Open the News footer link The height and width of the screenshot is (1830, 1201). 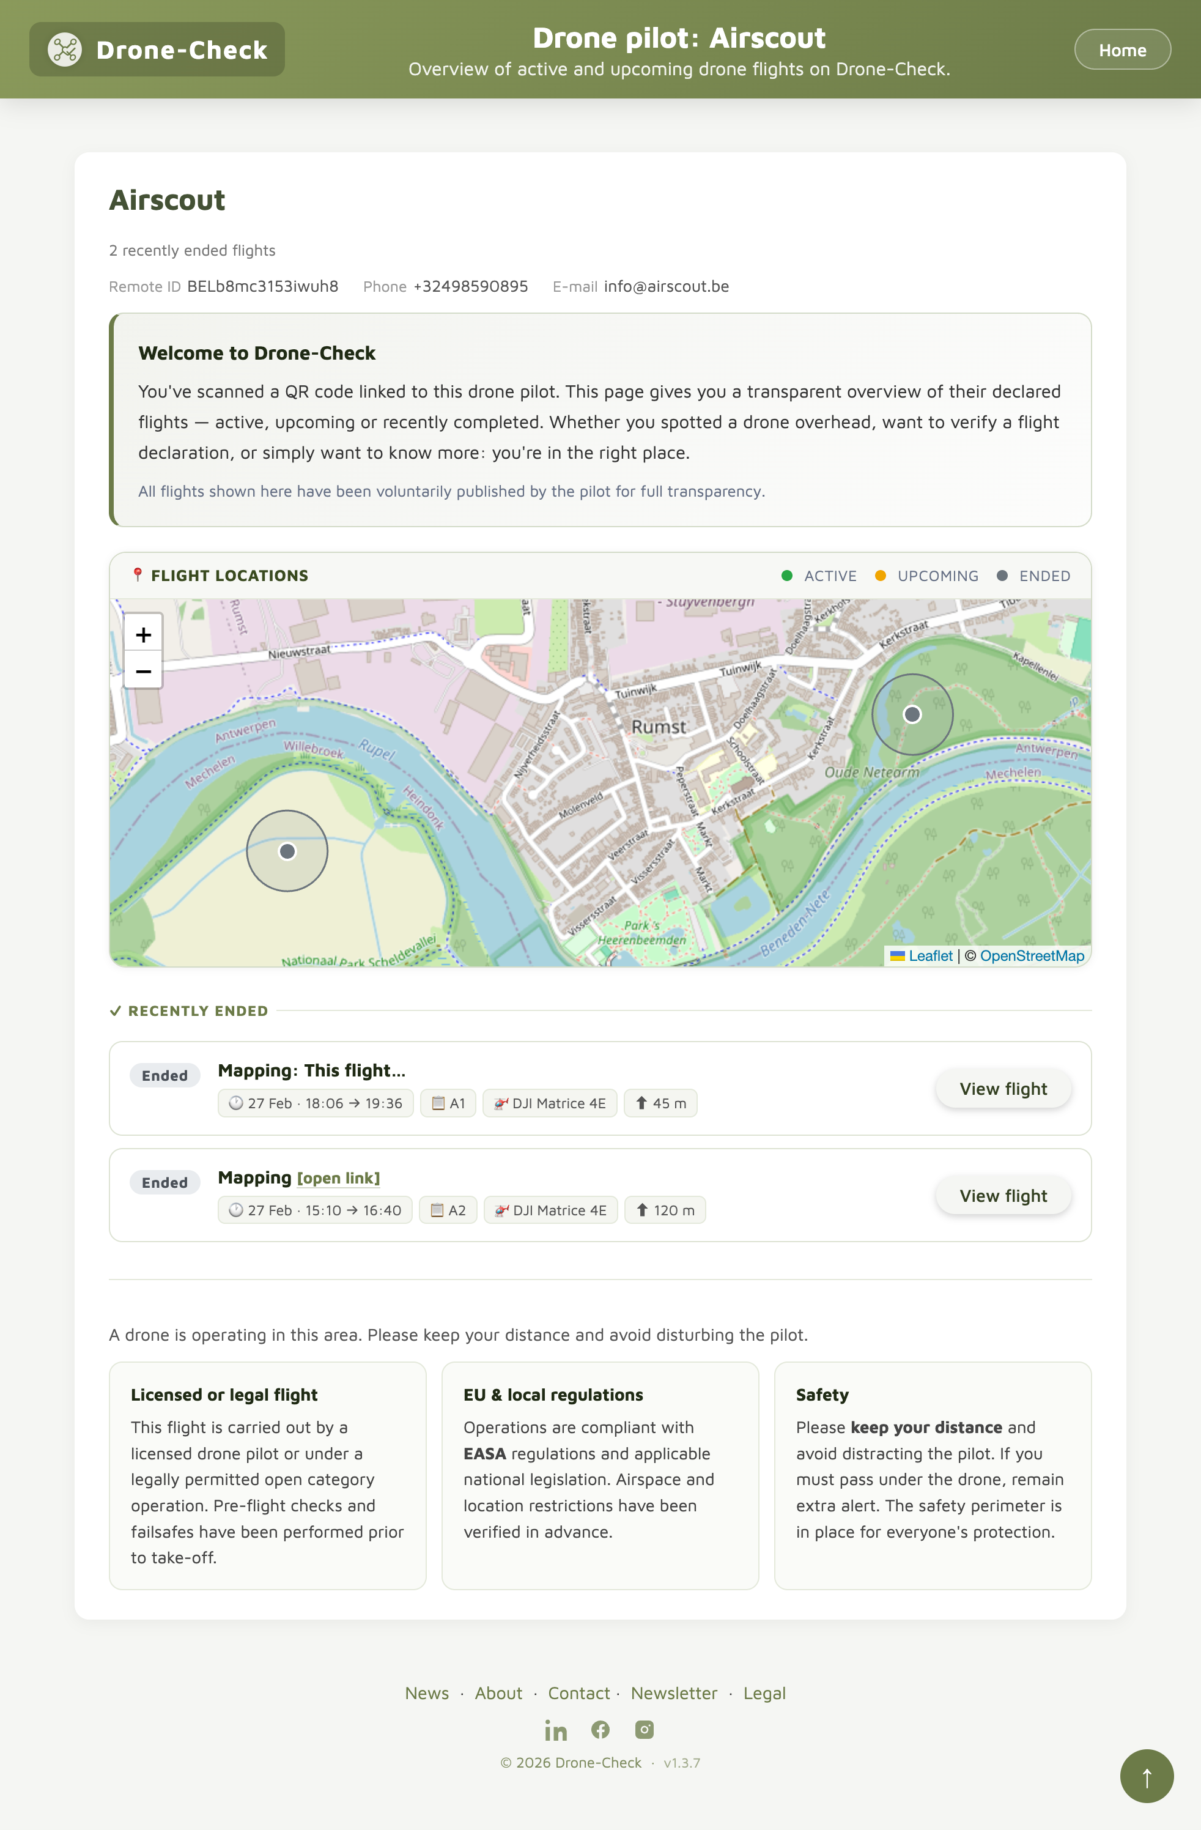click(x=427, y=1693)
